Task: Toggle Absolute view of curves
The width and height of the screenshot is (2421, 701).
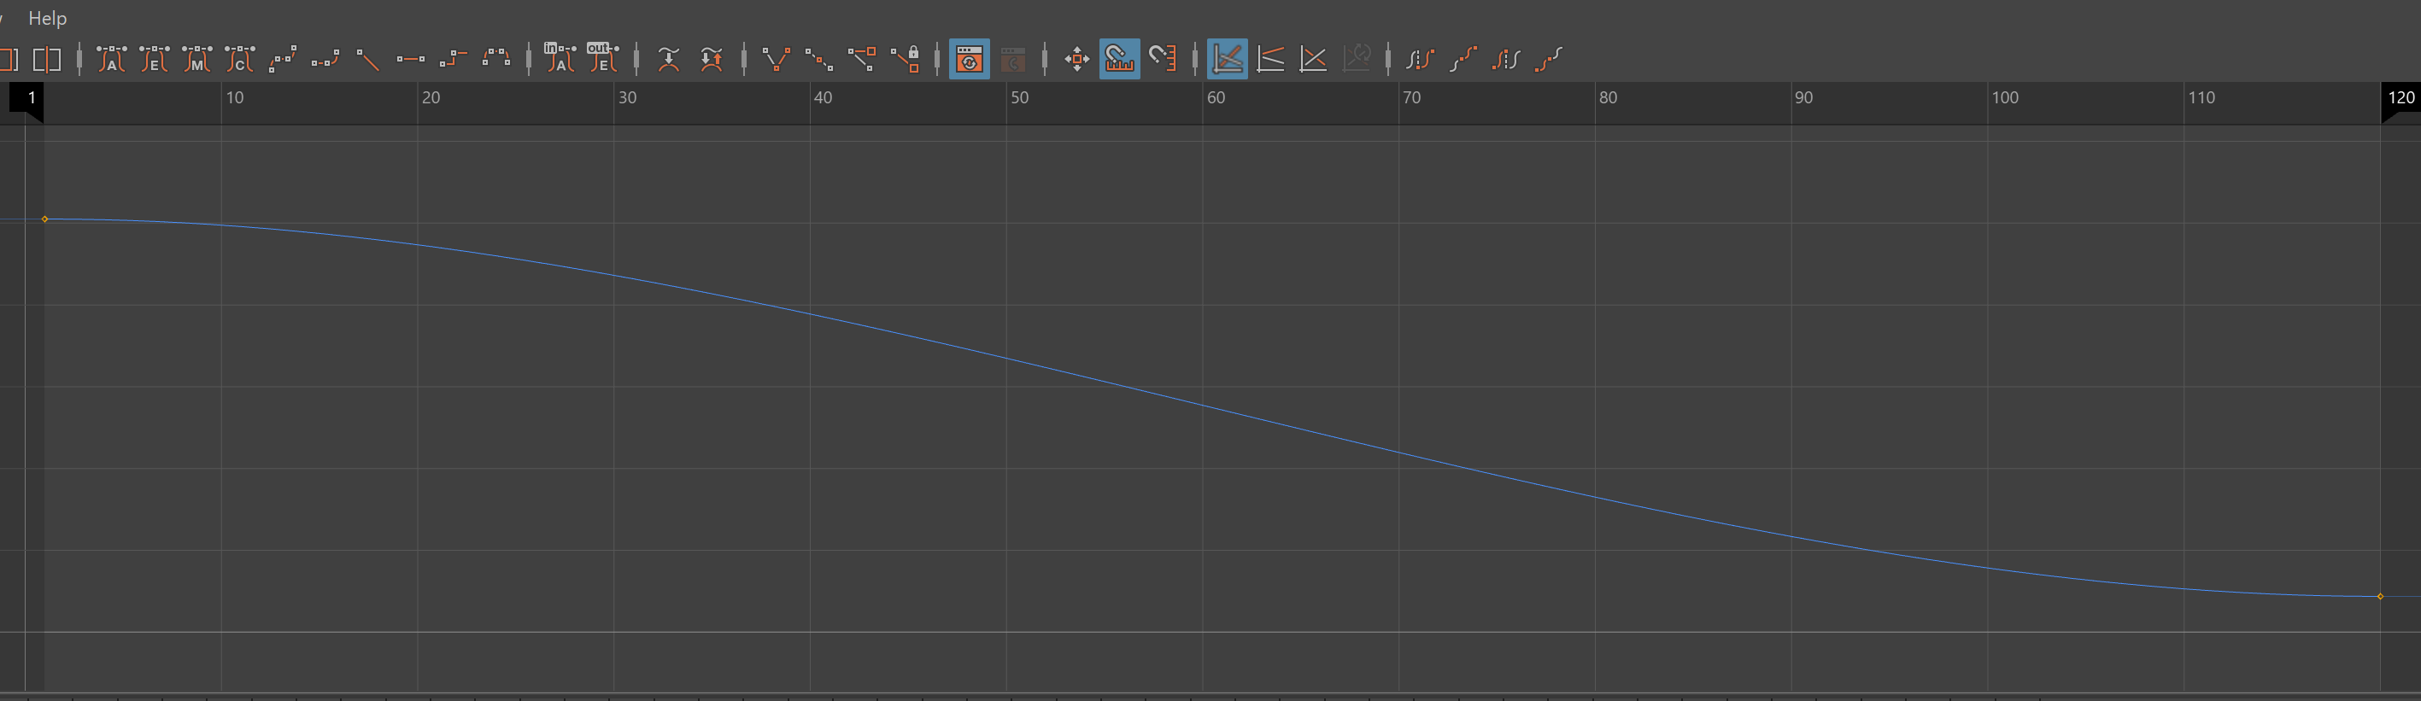Action: 1228,59
